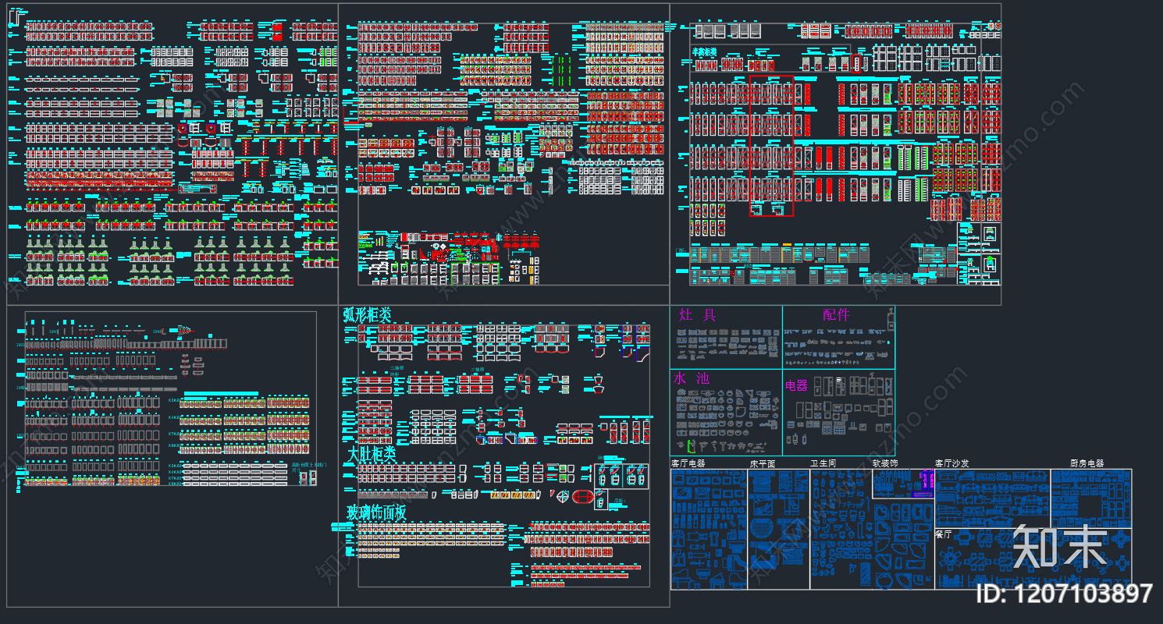Click the red oval table symbol
The image size is (1163, 624).
tap(582, 496)
